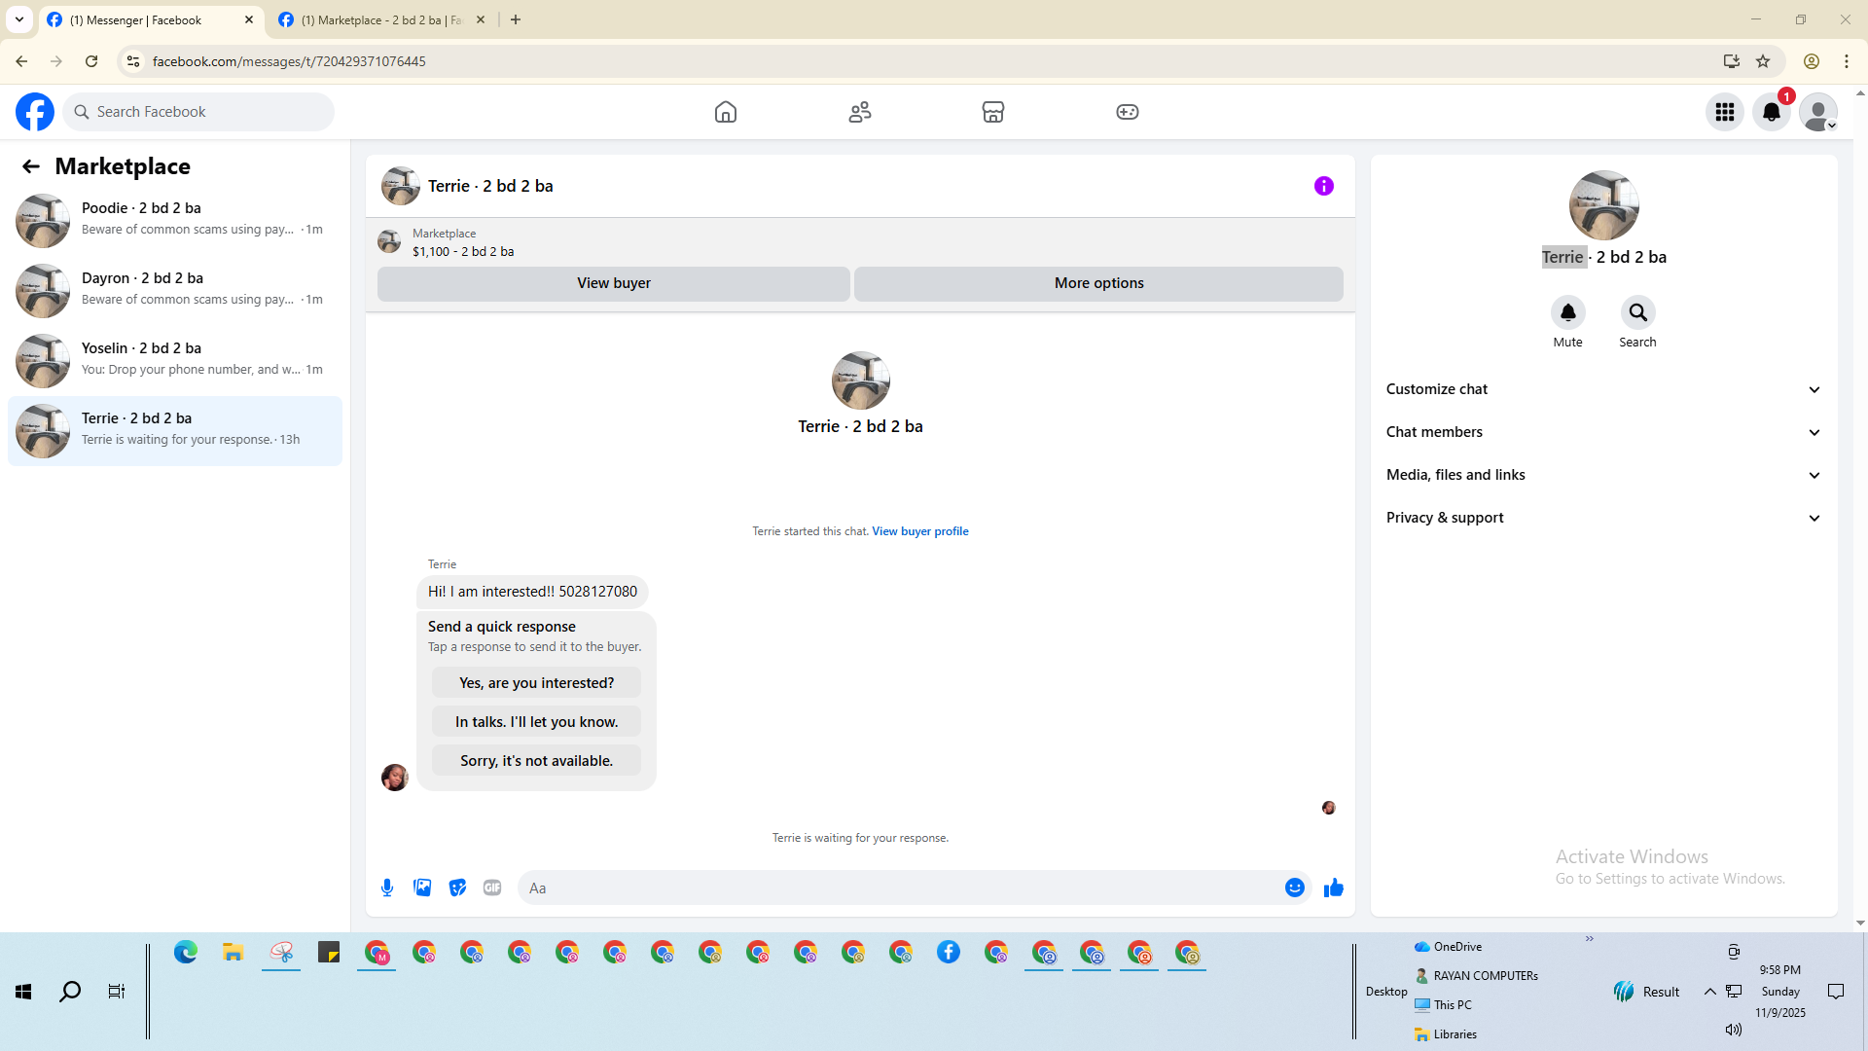
Task: Send quick reply 'In talks. I'll let you know.'
Action: [x=537, y=722]
